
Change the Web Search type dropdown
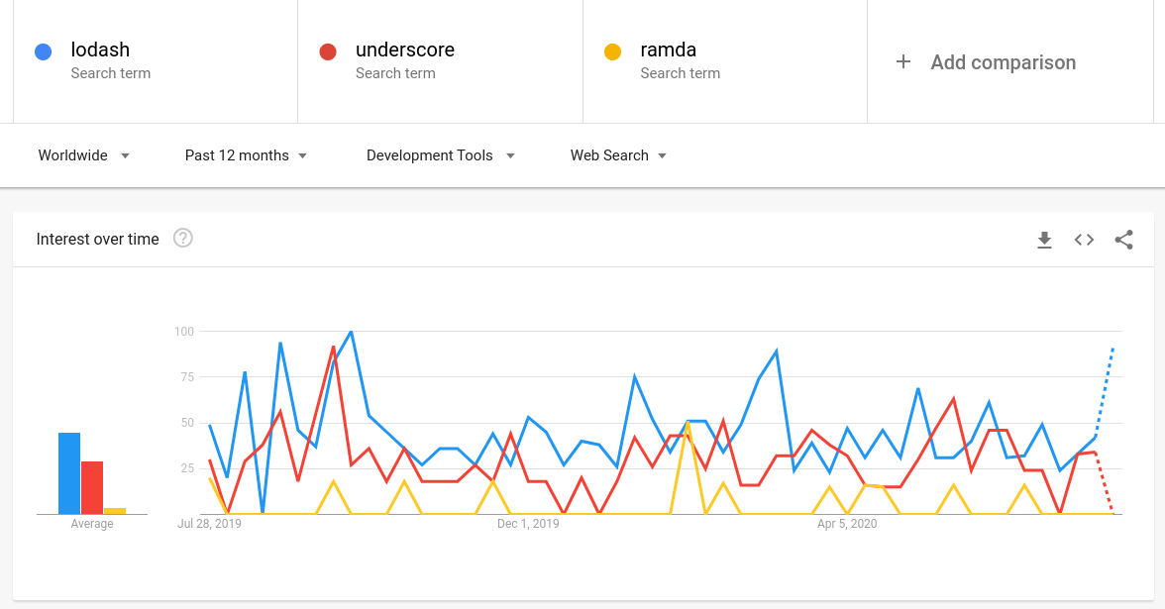pos(618,155)
